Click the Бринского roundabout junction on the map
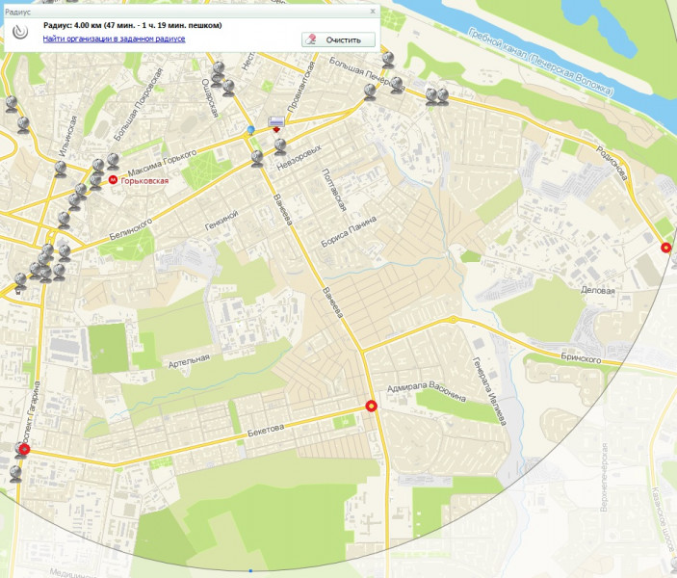The width and height of the screenshot is (677, 578). (453, 320)
